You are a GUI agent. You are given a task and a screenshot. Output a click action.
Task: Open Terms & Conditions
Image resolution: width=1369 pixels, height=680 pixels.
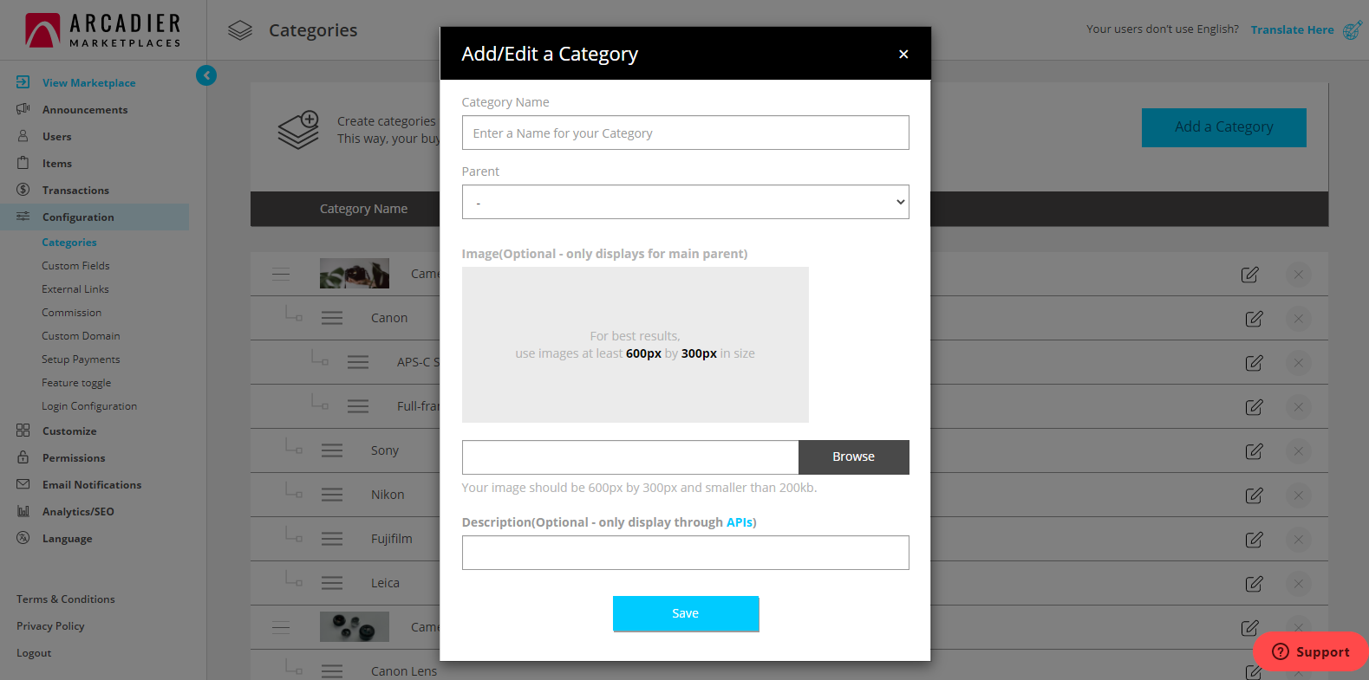point(65,599)
